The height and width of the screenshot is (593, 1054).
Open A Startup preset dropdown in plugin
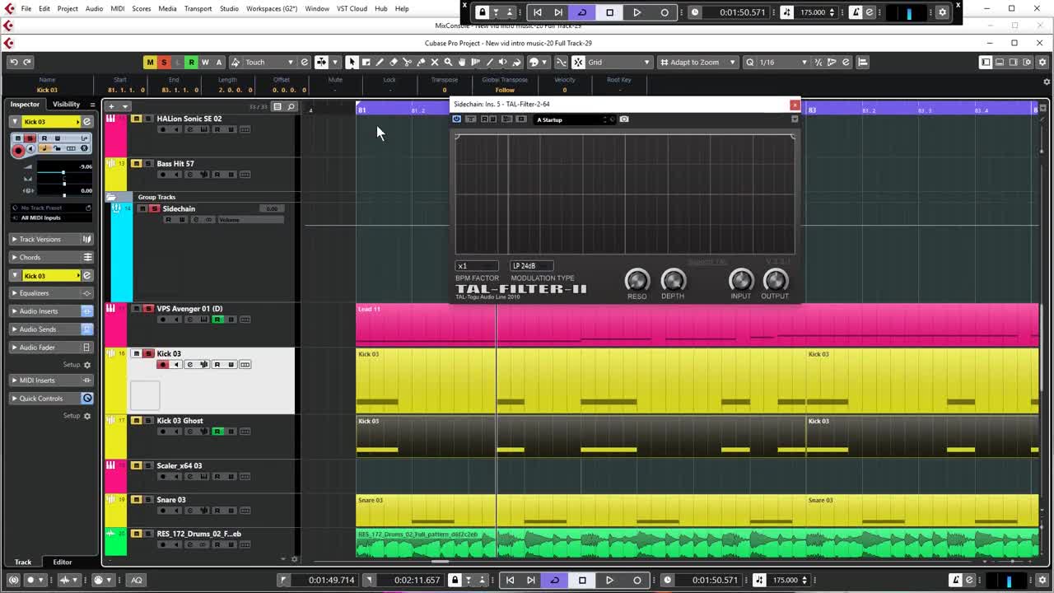pyautogui.click(x=574, y=119)
